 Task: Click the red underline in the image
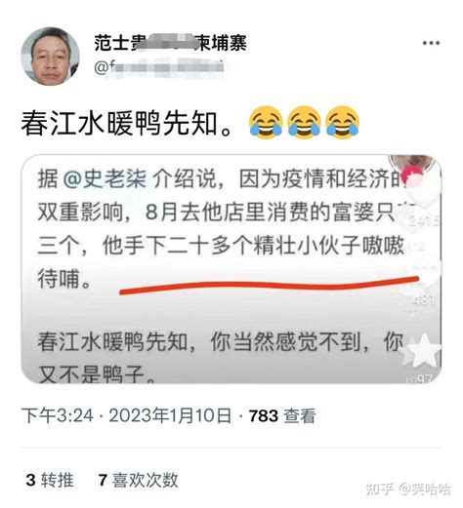[269, 285]
